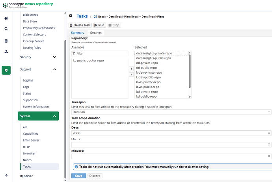
Task: Click the Save button
Action: pos(78,176)
